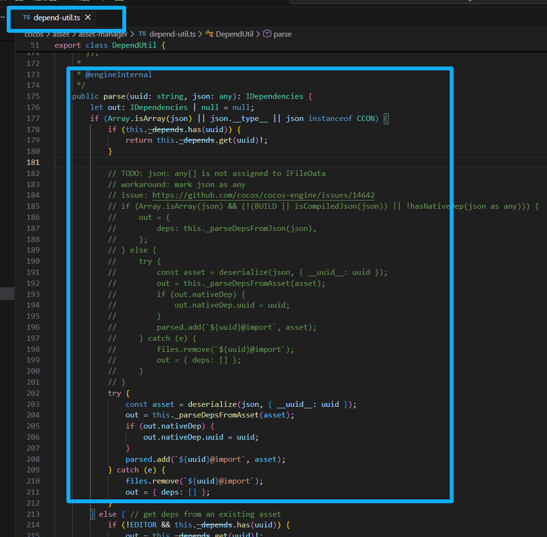Click the parse method cube icon in breadcrumb

pos(267,34)
